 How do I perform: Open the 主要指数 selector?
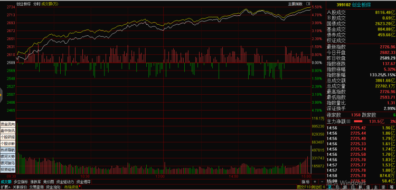pyautogui.click(x=295, y=4)
